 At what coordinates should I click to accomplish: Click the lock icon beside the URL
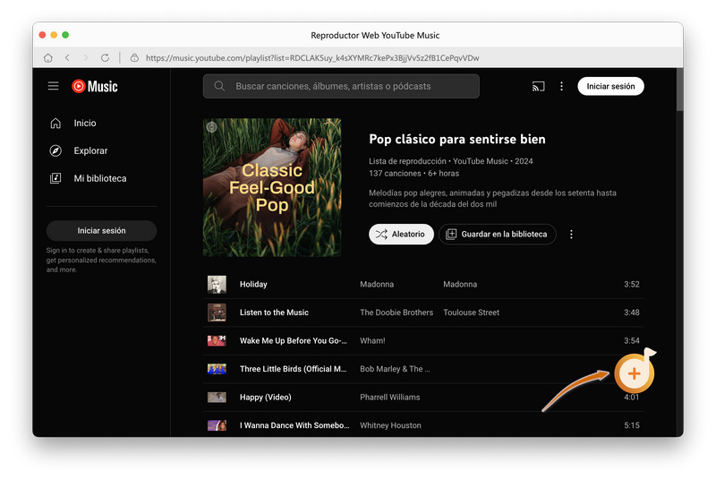[x=134, y=58]
